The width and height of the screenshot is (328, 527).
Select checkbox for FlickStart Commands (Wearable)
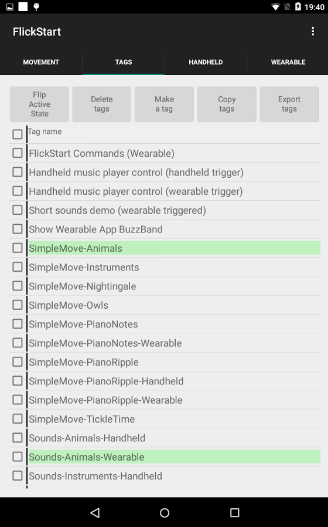click(18, 153)
